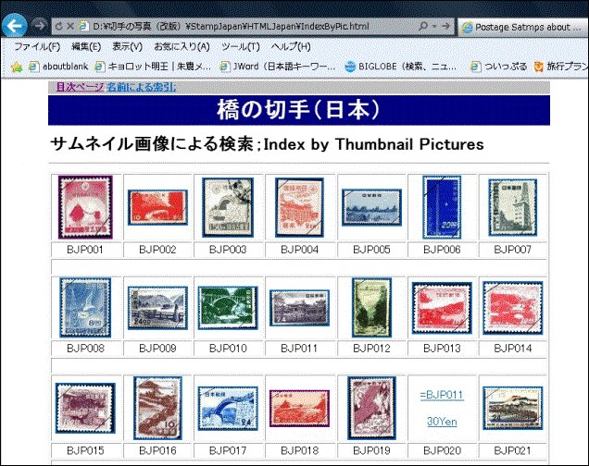
Task: Open the 編集(E) menu
Action: (86, 46)
